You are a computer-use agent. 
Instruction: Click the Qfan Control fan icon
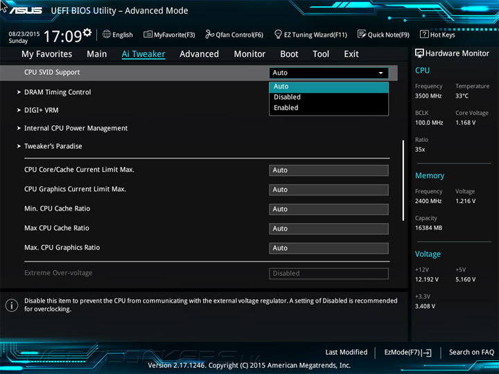tap(209, 34)
